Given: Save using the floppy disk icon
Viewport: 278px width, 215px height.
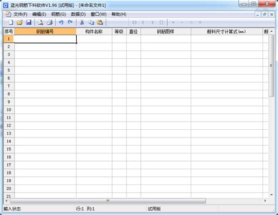Looking at the screenshot, I should pos(29,22).
